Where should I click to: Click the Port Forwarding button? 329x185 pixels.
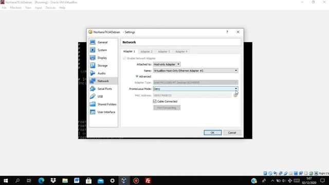(x=167, y=107)
